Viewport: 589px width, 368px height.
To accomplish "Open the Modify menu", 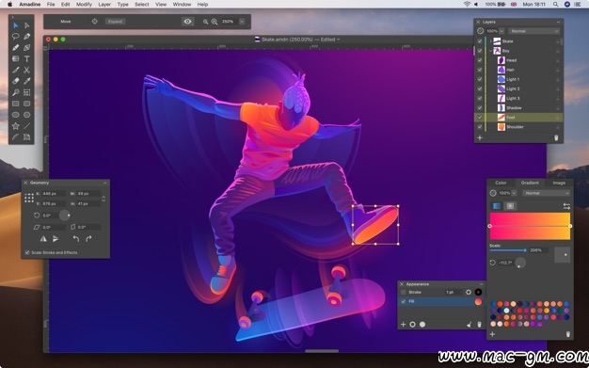I will [84, 4].
